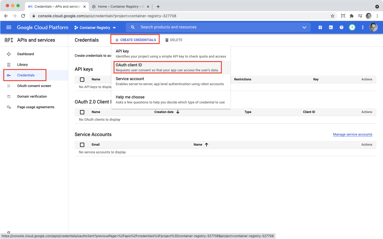This screenshot has height=239, width=383.
Task: Open the browser extensions puzzle icon
Action: coord(352,16)
